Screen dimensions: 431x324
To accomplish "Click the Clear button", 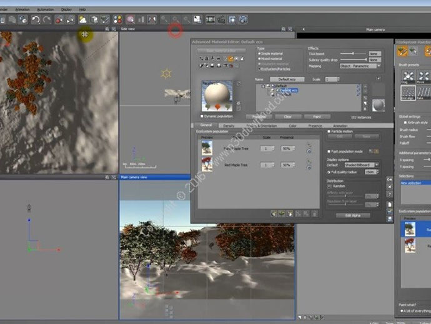I will coord(287,117).
